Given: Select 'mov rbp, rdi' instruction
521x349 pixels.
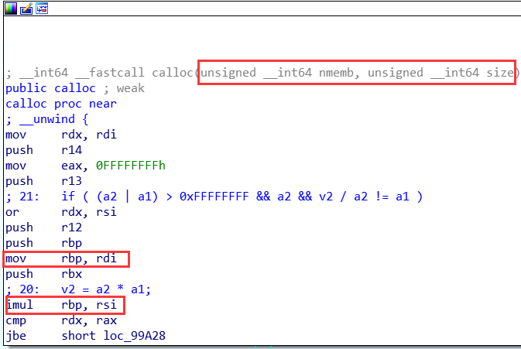Looking at the screenshot, I should [x=61, y=258].
